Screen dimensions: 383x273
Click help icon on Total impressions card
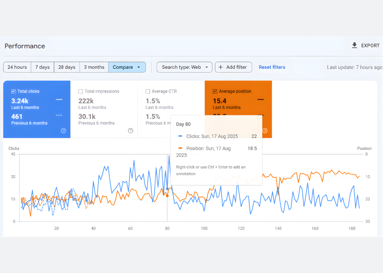[131, 131]
